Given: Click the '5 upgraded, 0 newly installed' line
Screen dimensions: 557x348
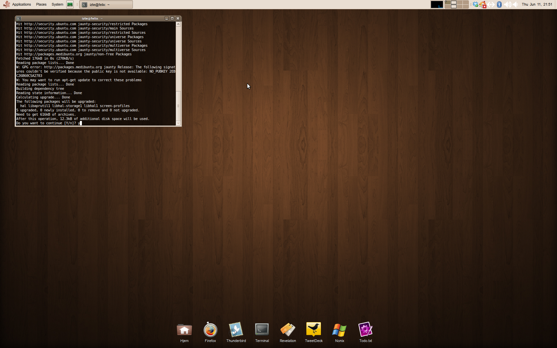Looking at the screenshot, I should pyautogui.click(x=78, y=110).
